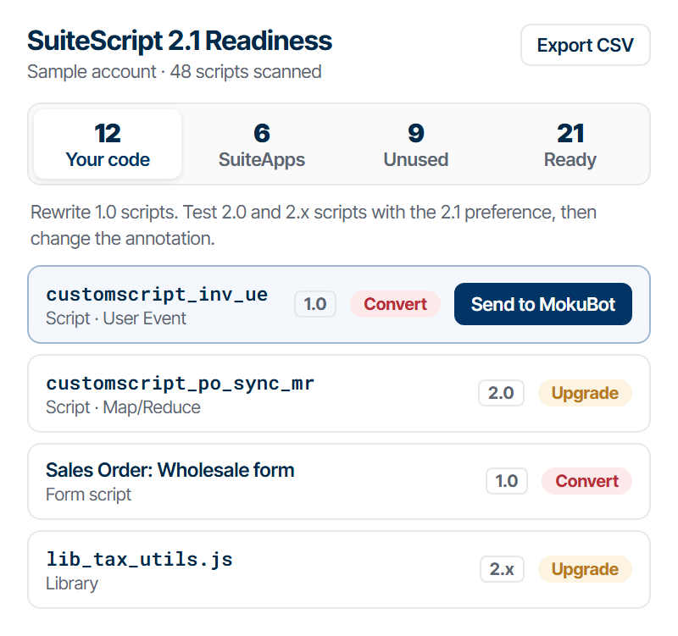Click the Export CSV button
The width and height of the screenshot is (678, 636).
pyautogui.click(x=585, y=45)
